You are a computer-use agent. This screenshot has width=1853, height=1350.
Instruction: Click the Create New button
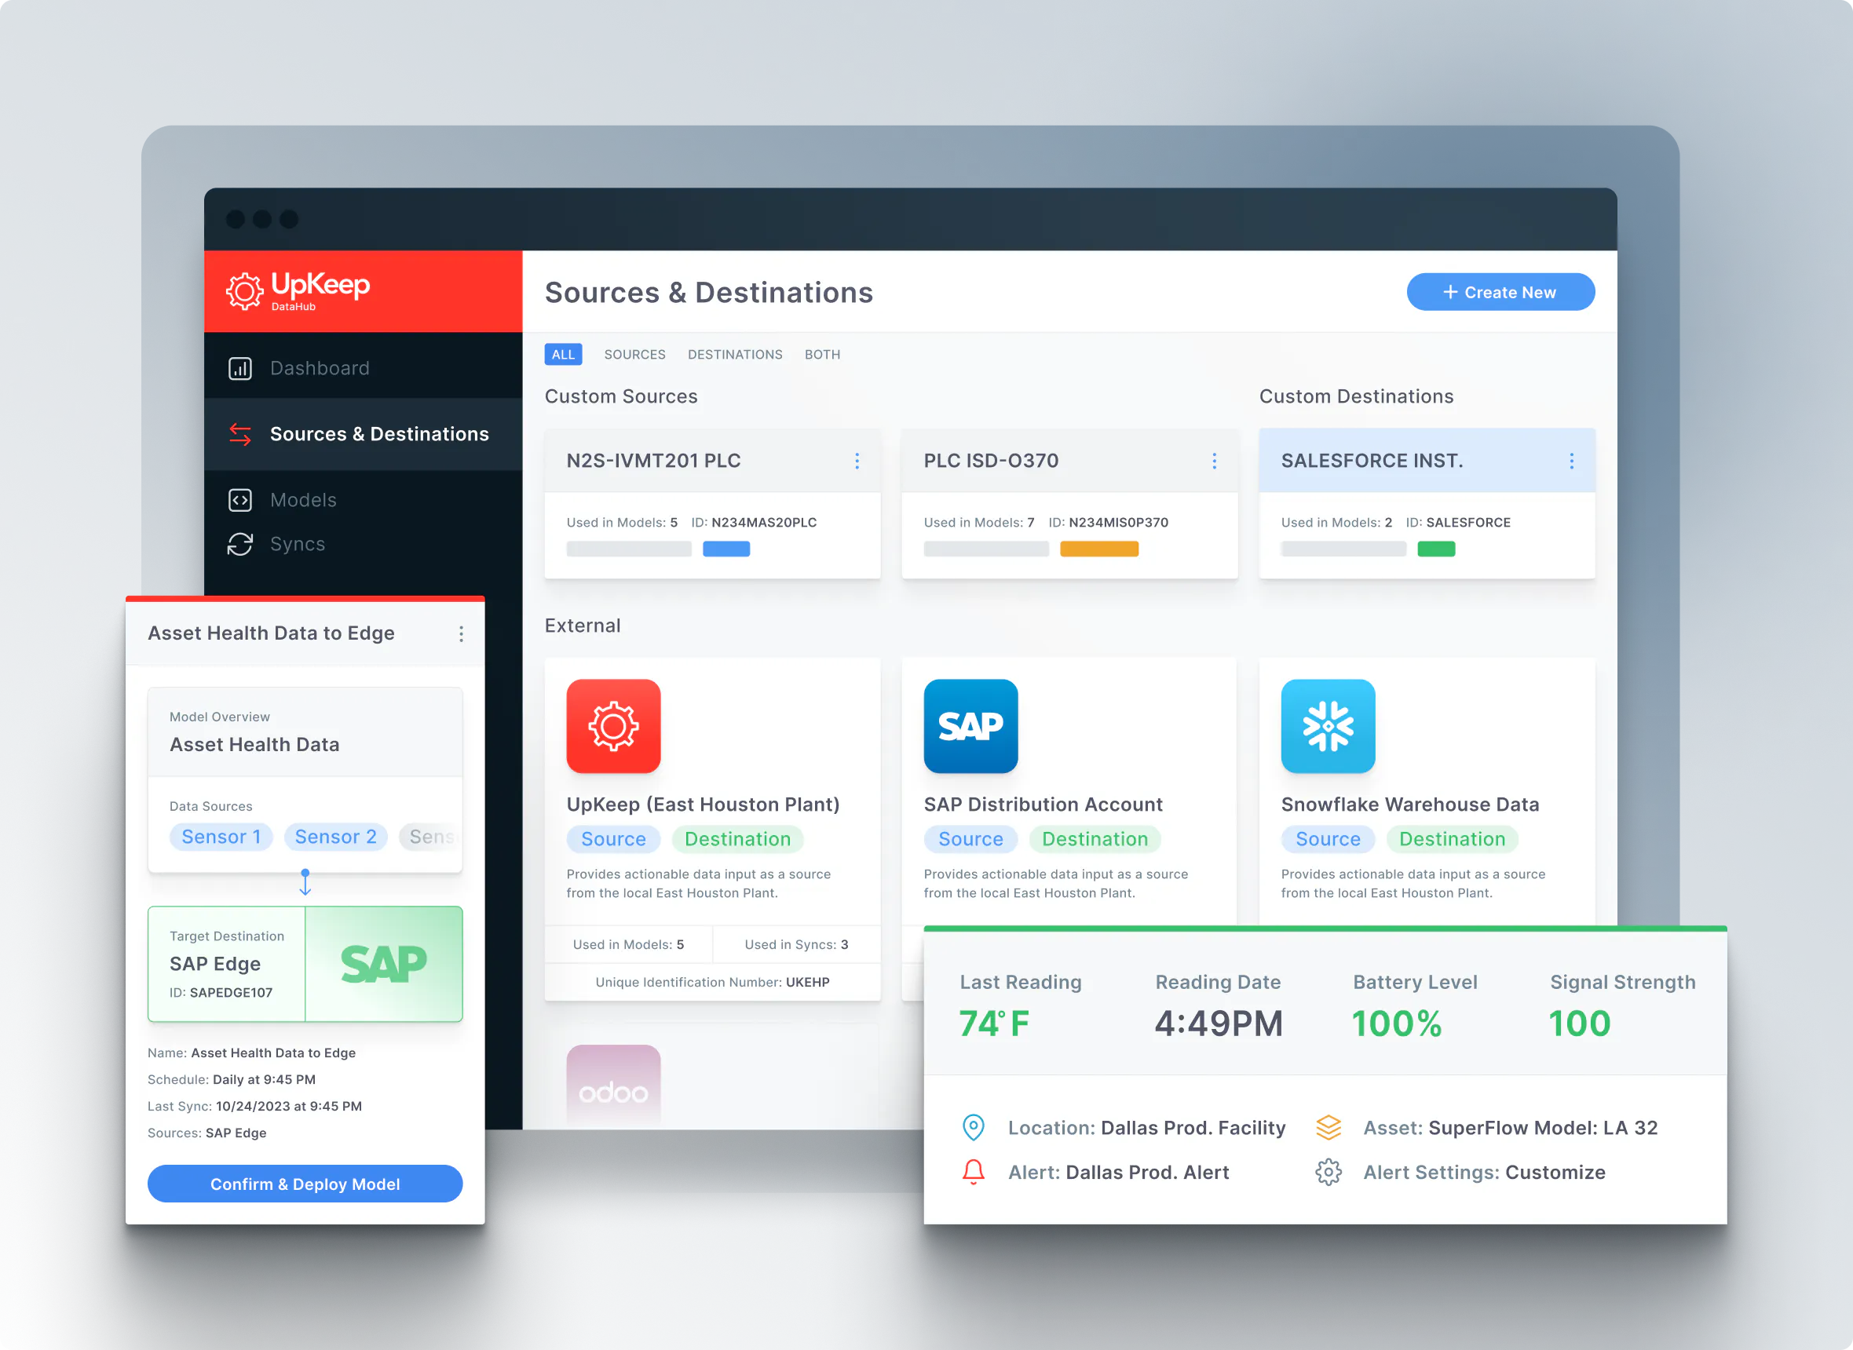point(1500,292)
